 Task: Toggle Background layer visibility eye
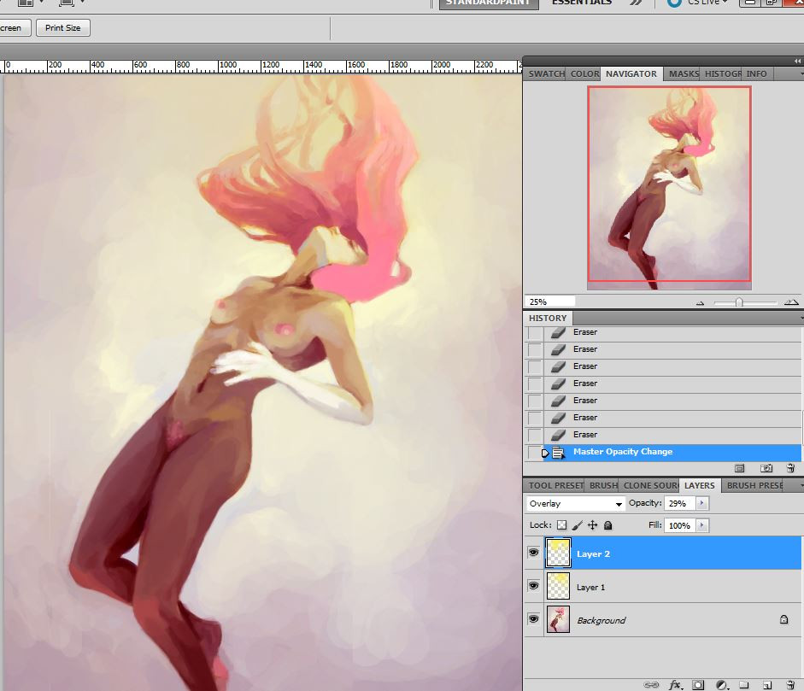pyautogui.click(x=534, y=619)
